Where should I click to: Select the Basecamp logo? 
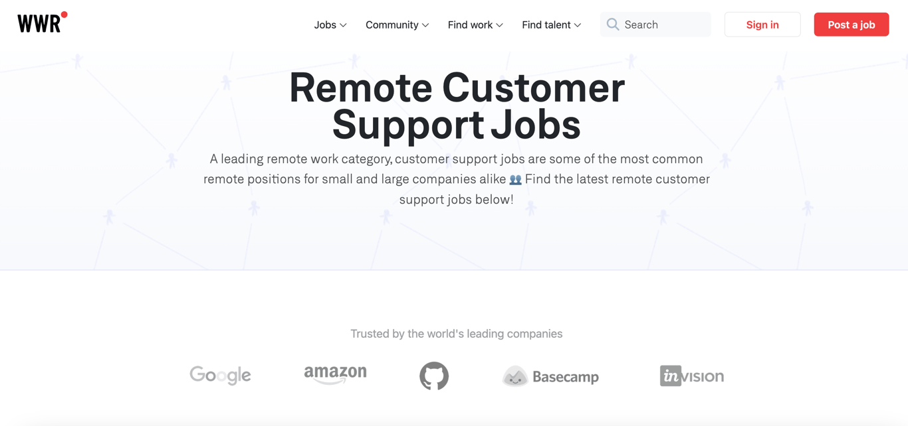pos(550,376)
